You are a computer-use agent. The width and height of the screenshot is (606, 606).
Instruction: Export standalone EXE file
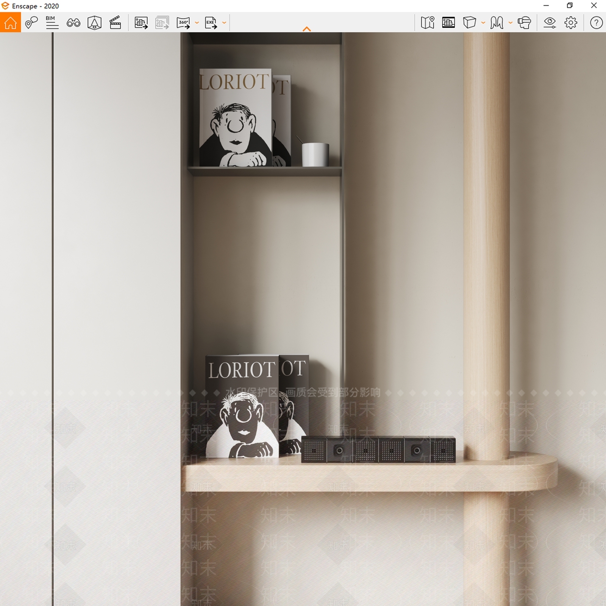coord(211,23)
